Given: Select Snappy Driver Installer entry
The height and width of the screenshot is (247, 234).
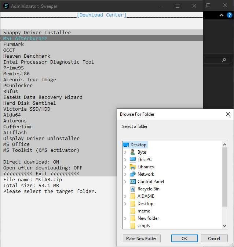Looking at the screenshot, I should coord(37,32).
